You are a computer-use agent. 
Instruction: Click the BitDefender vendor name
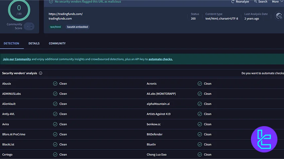[155, 134]
